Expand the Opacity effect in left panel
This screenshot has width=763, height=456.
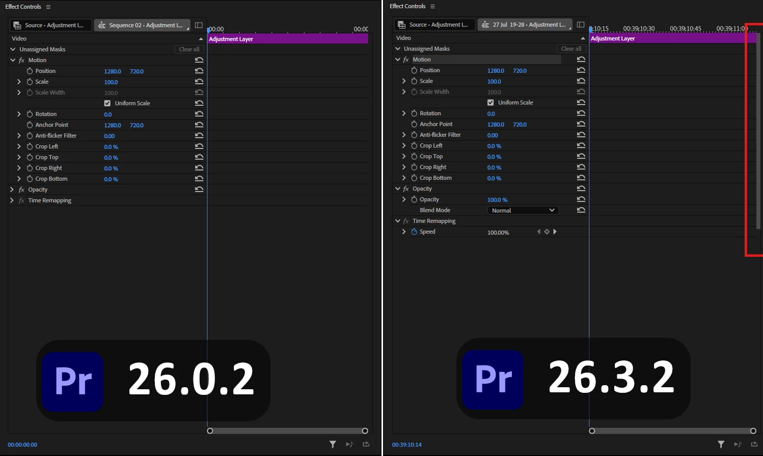click(x=12, y=190)
